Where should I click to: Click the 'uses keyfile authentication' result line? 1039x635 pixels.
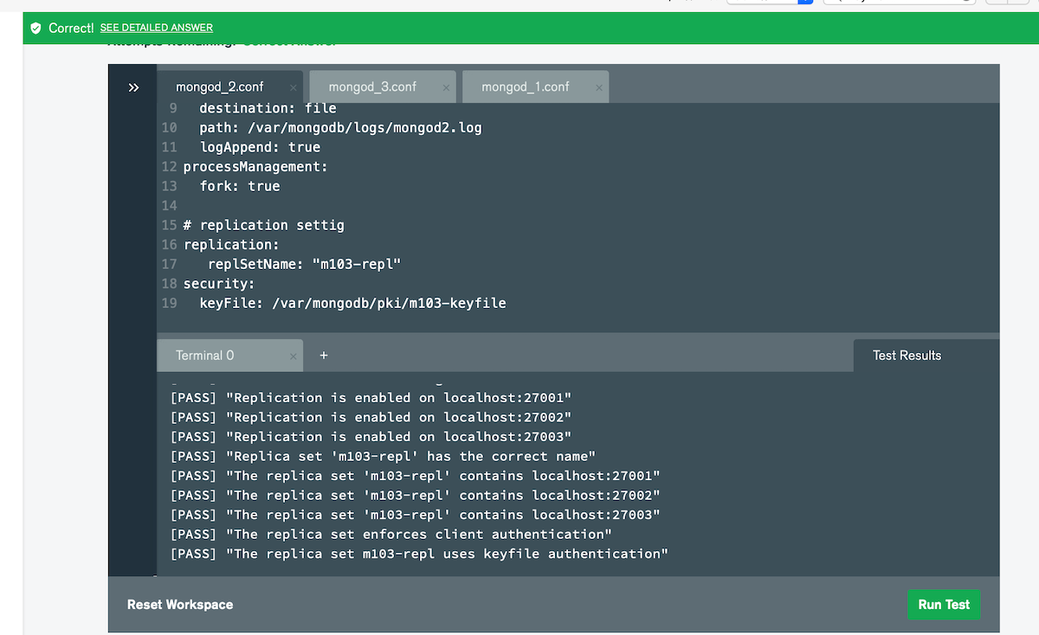[x=419, y=554]
